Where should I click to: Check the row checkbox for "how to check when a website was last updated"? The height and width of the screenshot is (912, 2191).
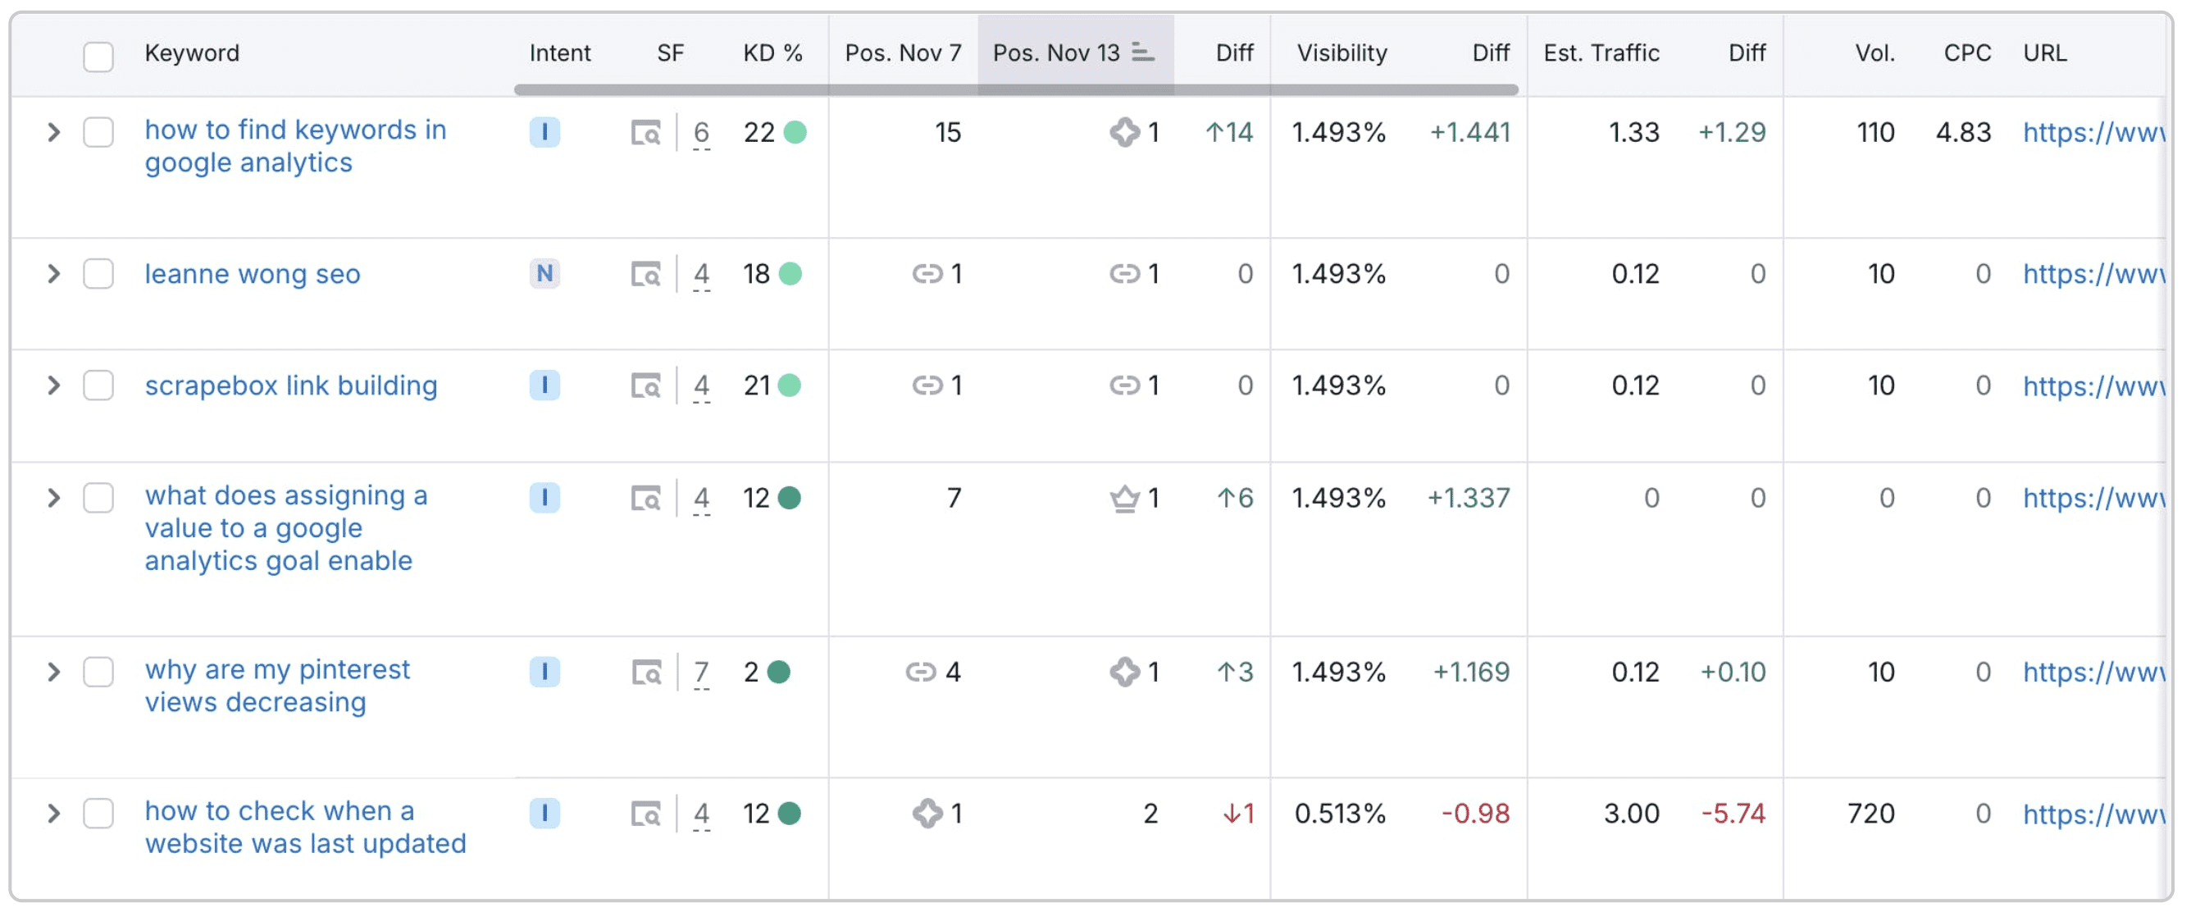[x=98, y=814]
